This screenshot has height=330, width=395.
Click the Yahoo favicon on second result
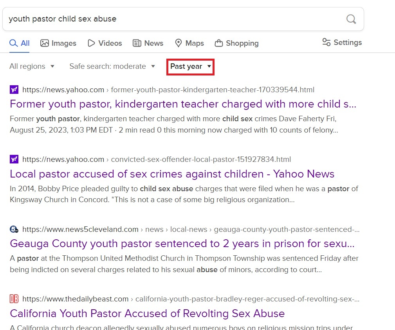pyautogui.click(x=14, y=159)
